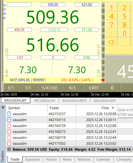
Task: Click the order icon for ticket 442153537
Action: pos(9,114)
